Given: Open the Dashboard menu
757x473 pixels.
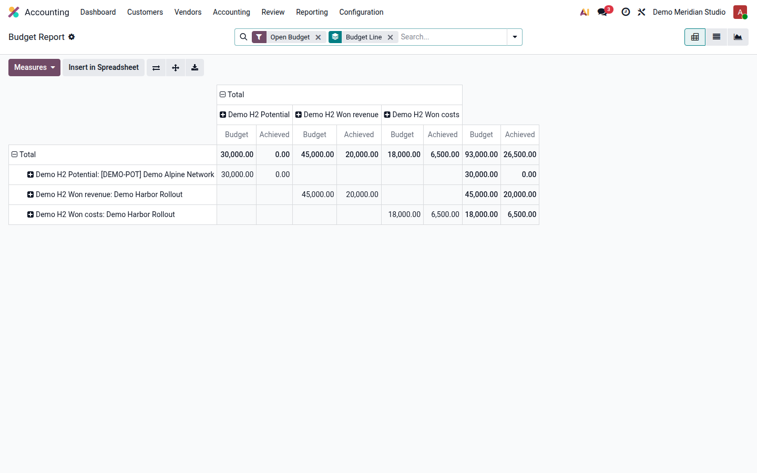Looking at the screenshot, I should (98, 12).
